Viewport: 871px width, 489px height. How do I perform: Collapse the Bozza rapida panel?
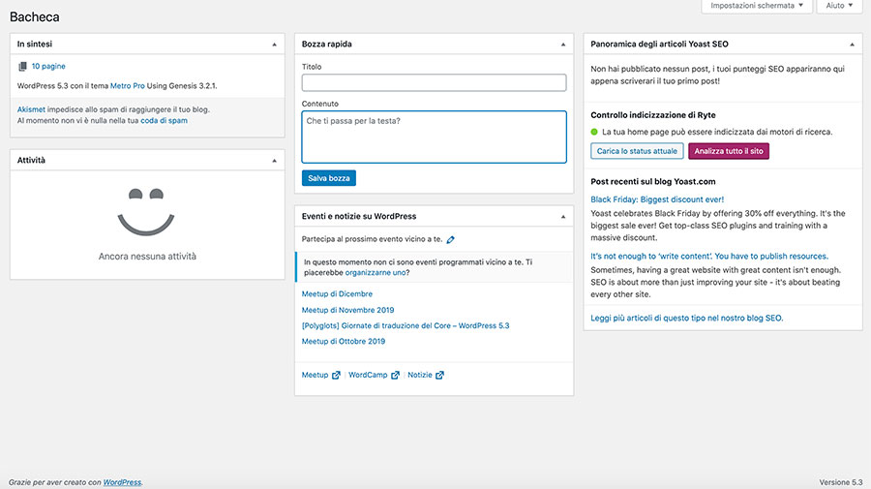562,44
